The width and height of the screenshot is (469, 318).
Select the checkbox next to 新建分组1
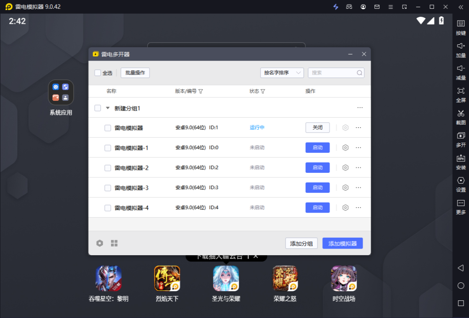[x=97, y=107]
